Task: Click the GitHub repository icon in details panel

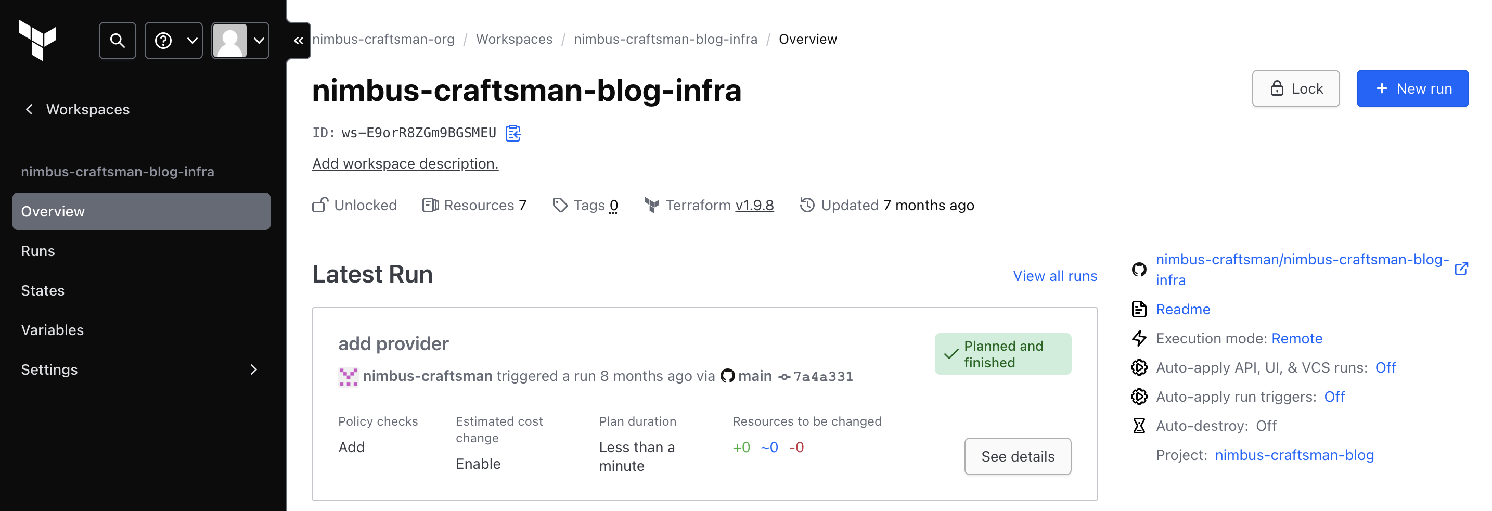Action: point(1139,270)
